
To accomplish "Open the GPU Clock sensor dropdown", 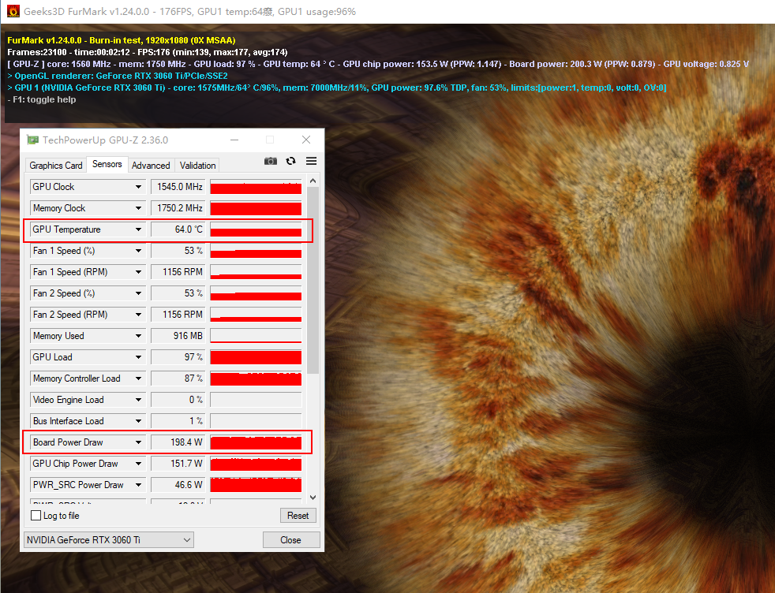I will pyautogui.click(x=138, y=187).
